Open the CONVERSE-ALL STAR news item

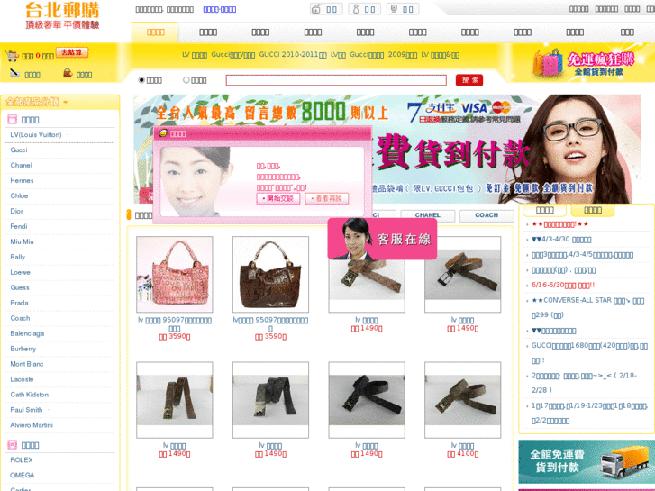pos(587,307)
